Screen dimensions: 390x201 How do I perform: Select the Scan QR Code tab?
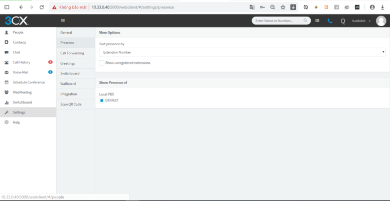[x=71, y=104]
